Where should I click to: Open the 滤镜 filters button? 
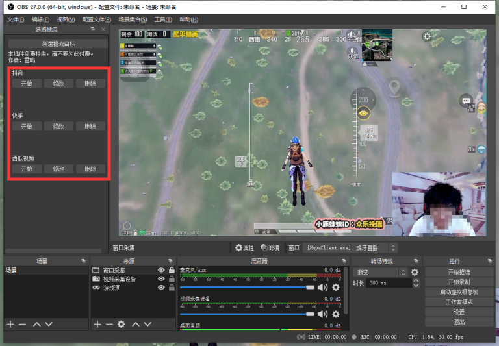pos(270,248)
